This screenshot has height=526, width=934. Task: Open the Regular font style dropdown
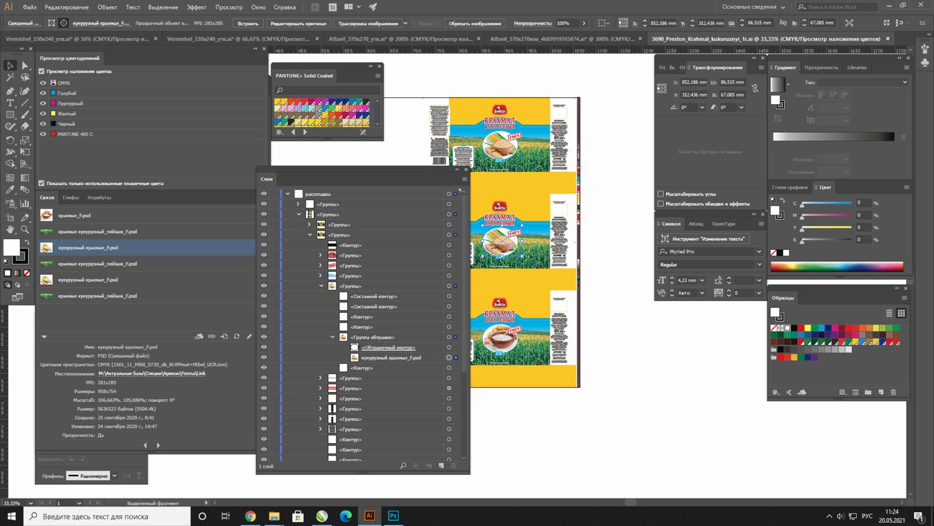coord(758,265)
